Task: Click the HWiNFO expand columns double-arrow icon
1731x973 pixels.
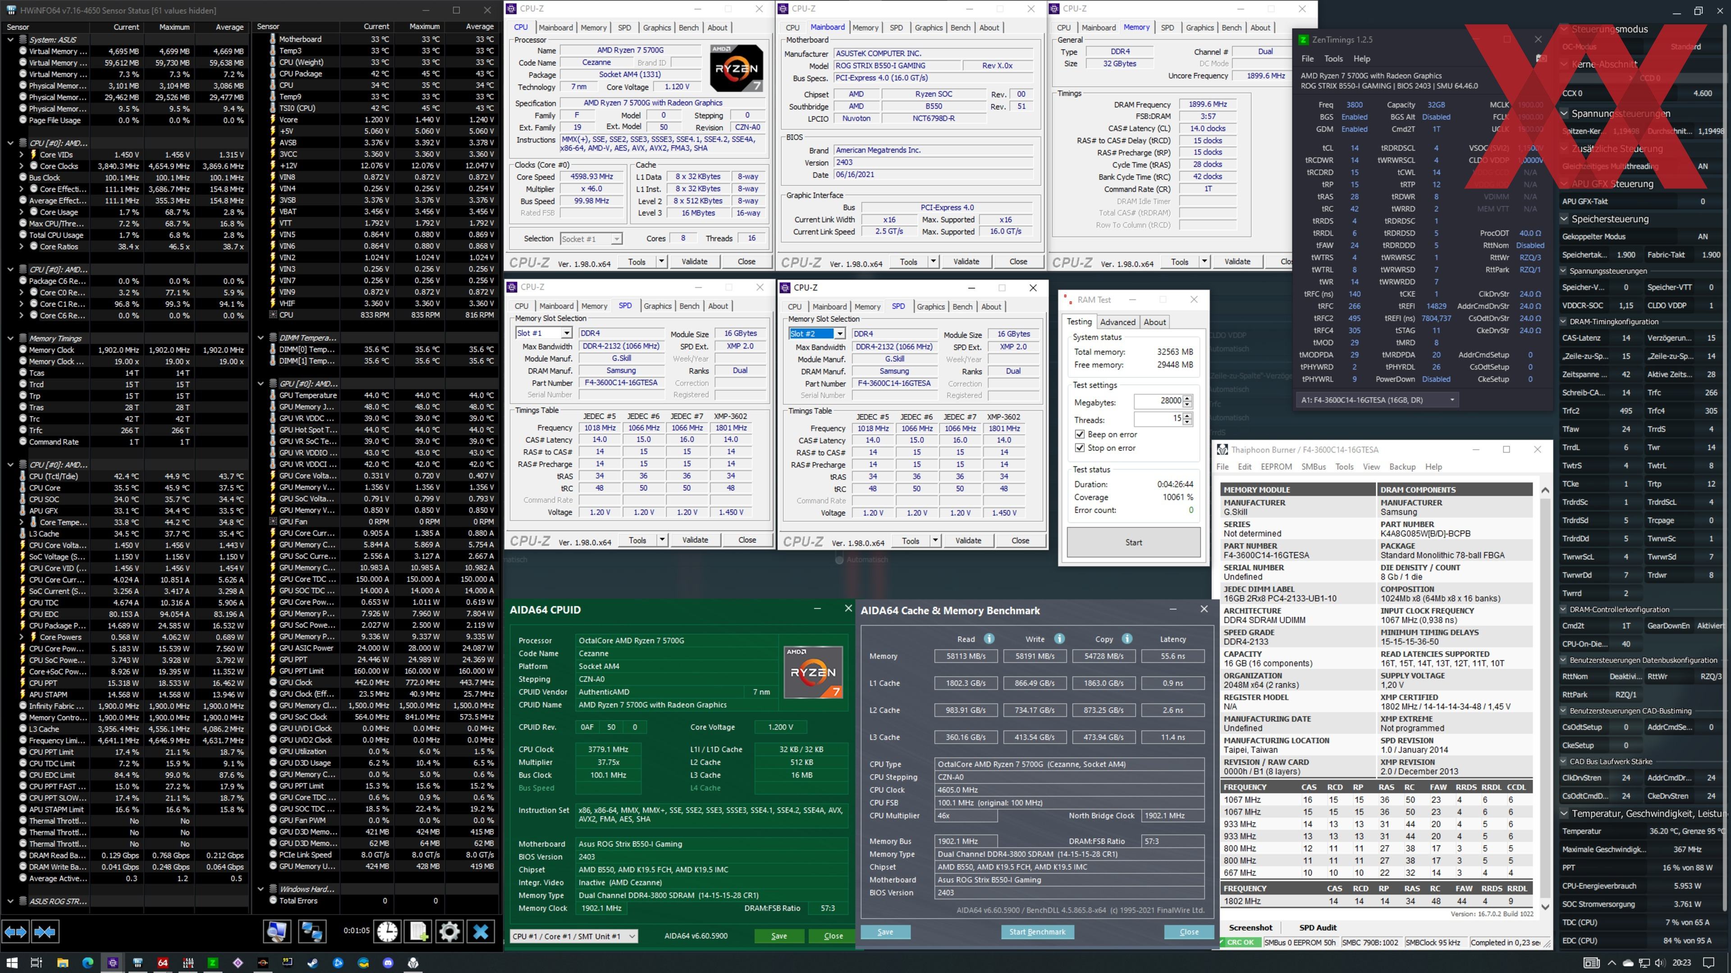Action: pyautogui.click(x=16, y=932)
